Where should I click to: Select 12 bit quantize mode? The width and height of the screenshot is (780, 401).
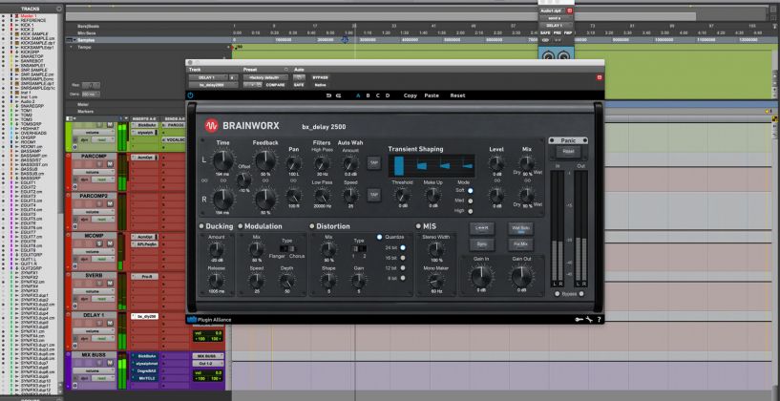[403, 268]
